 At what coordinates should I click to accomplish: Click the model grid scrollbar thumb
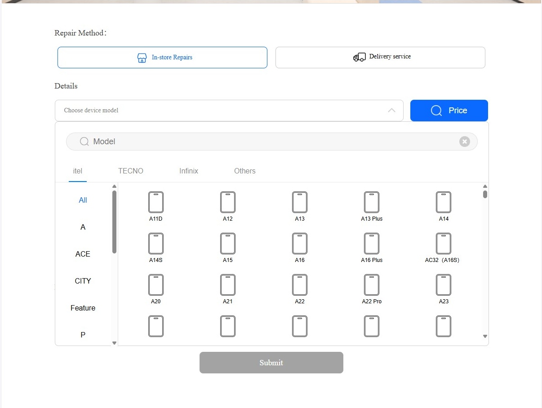click(485, 194)
